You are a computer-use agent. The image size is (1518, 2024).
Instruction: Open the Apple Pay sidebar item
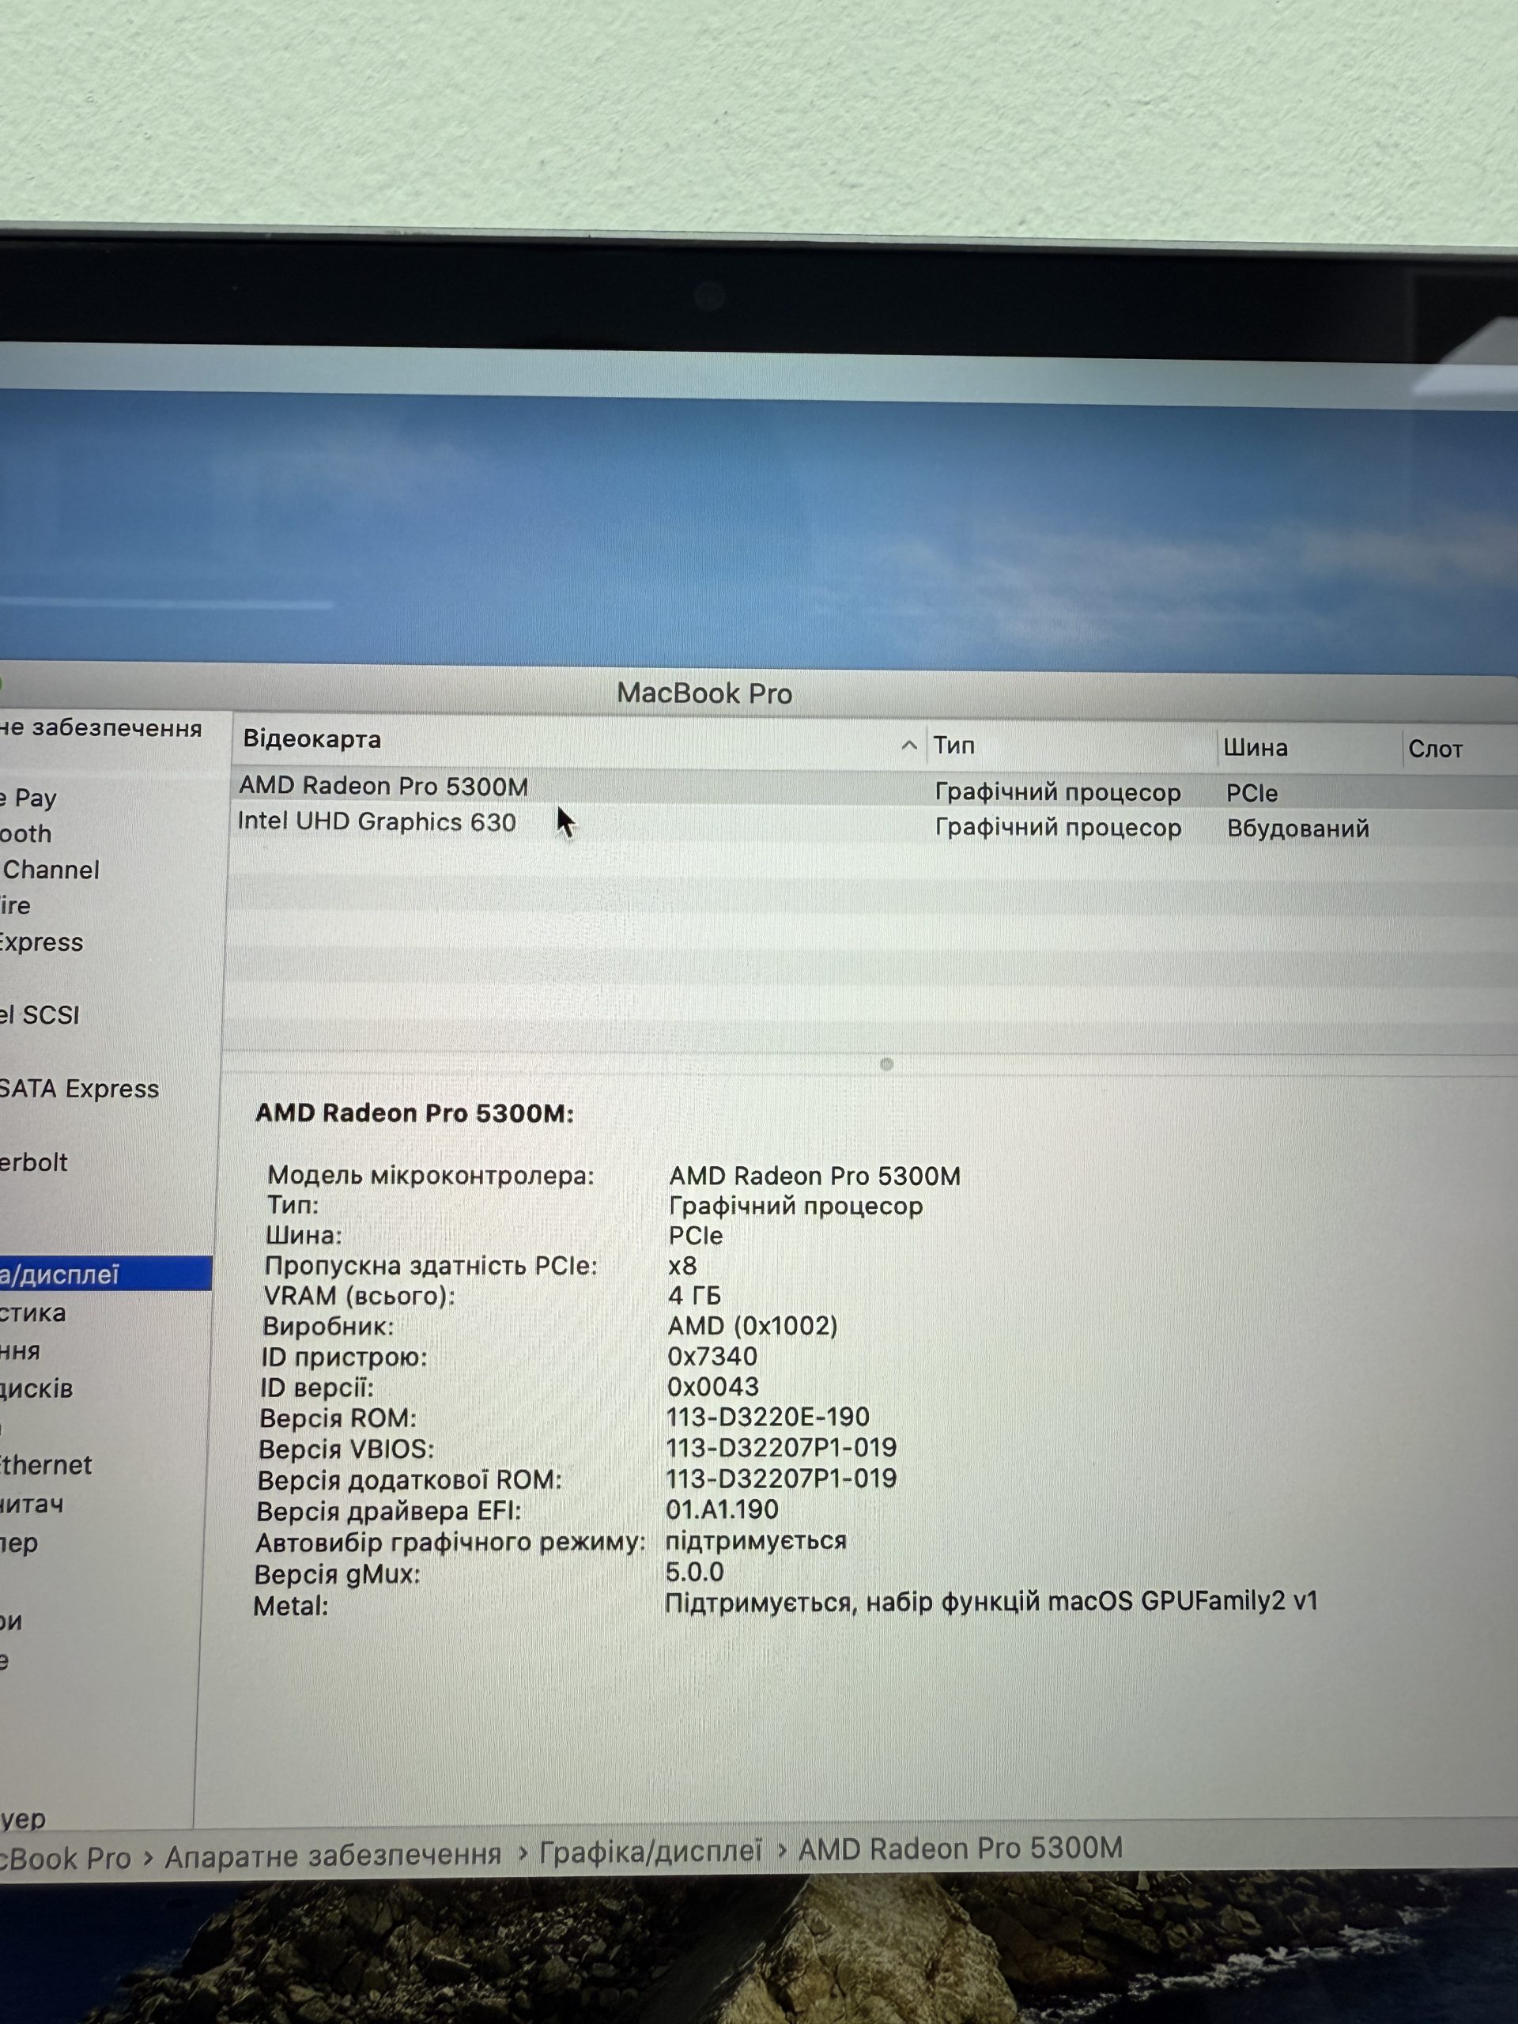coord(28,799)
